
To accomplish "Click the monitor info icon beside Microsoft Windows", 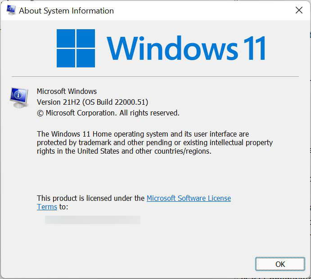I will 19,97.
